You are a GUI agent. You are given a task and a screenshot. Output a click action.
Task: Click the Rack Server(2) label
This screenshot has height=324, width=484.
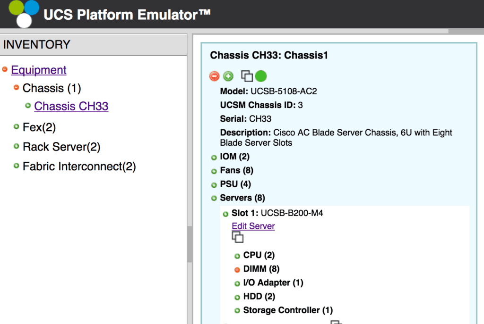(x=61, y=147)
